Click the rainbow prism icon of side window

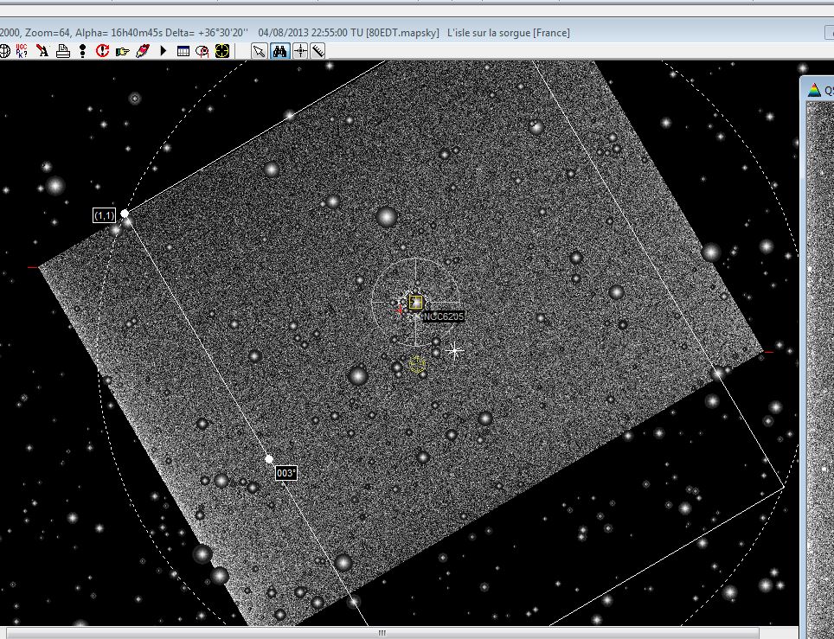click(813, 90)
